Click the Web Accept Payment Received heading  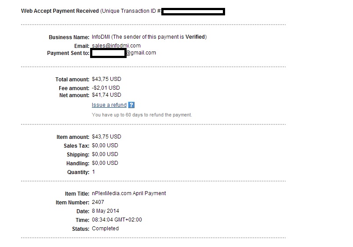coord(60,11)
